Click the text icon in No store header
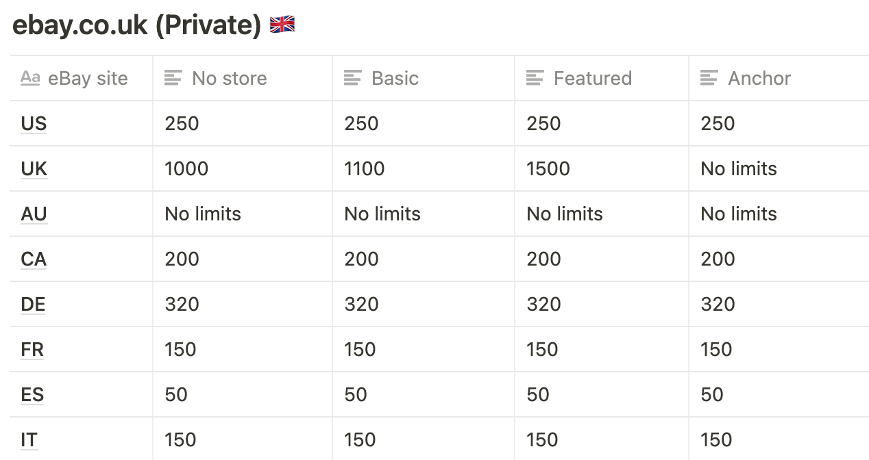 173,78
